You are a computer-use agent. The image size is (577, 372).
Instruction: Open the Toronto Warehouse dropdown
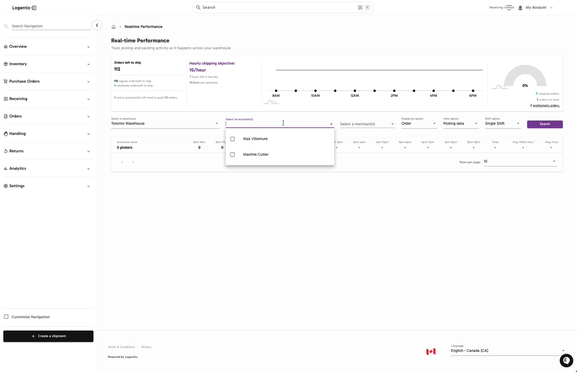pyautogui.click(x=165, y=123)
